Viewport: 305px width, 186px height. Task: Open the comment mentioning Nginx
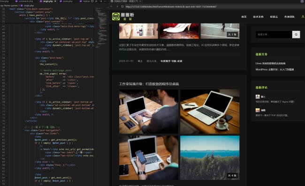point(275,102)
